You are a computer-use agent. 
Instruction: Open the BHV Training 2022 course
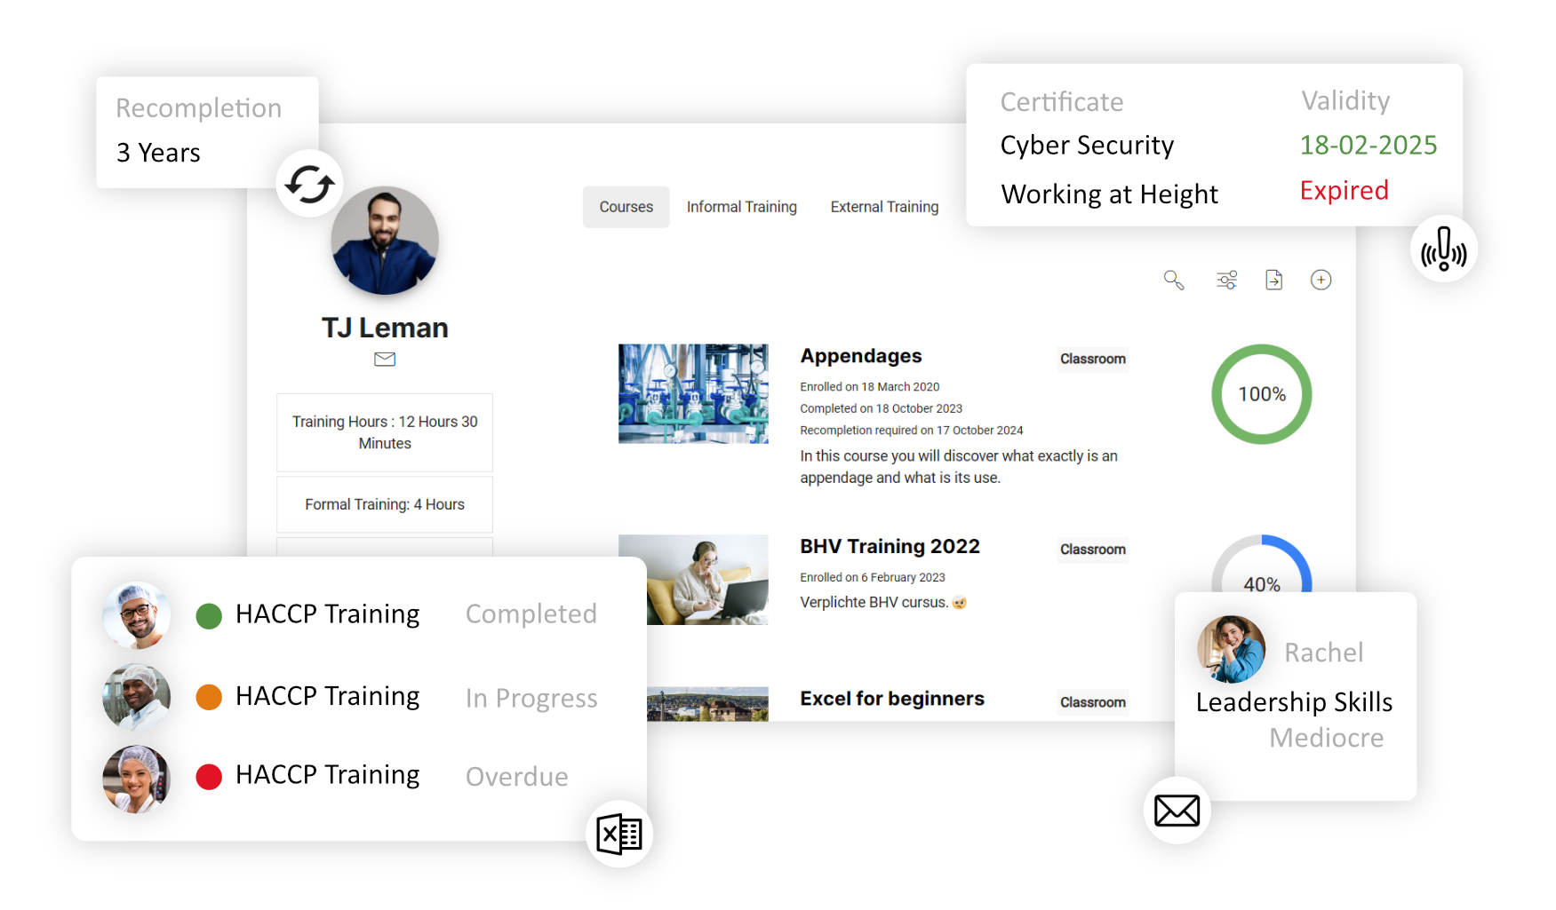click(x=890, y=546)
